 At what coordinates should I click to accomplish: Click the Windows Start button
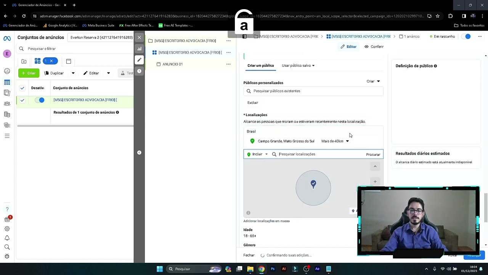click(x=160, y=269)
